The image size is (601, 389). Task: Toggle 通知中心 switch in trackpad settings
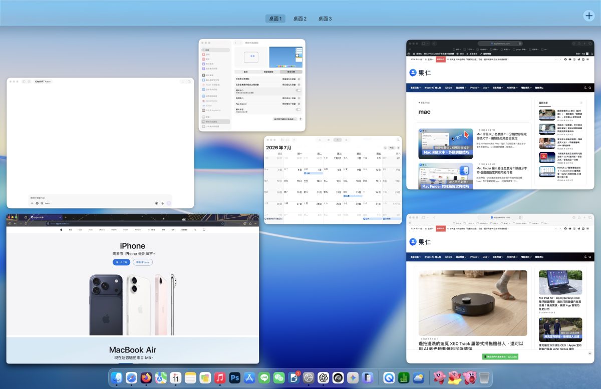click(x=298, y=90)
